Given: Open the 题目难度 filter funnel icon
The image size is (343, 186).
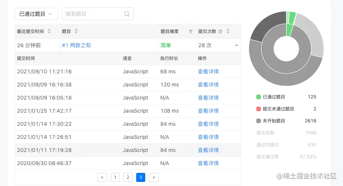Looking at the screenshot, I should coord(191,31).
